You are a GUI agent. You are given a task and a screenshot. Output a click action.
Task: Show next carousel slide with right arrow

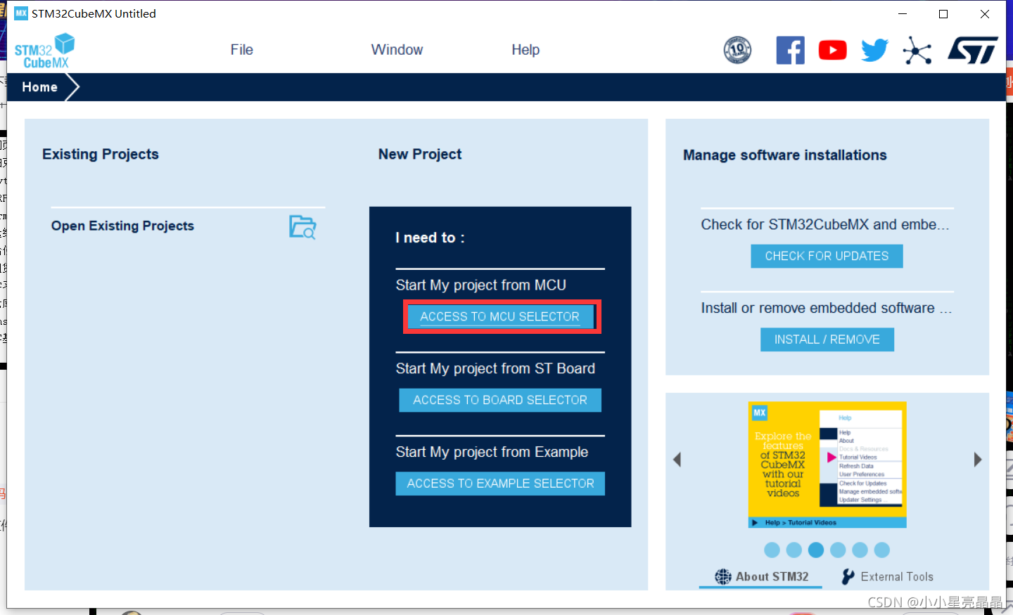click(977, 460)
